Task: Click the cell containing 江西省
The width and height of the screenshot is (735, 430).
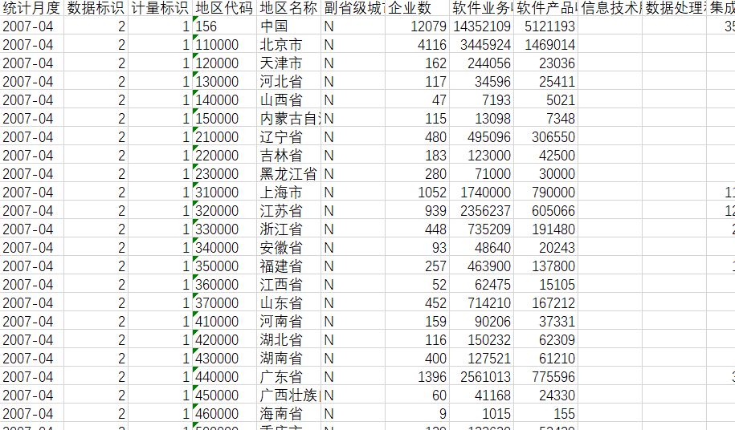Action: [x=288, y=285]
